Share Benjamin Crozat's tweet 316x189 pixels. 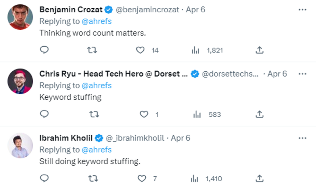point(260,50)
